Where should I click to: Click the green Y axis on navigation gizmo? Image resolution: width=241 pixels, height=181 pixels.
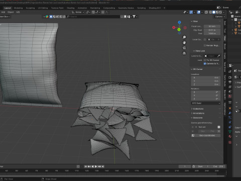coord(179,30)
